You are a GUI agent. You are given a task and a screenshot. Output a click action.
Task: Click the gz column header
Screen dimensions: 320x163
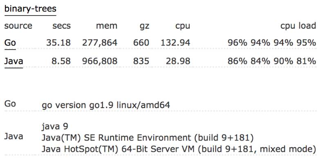point(144,26)
